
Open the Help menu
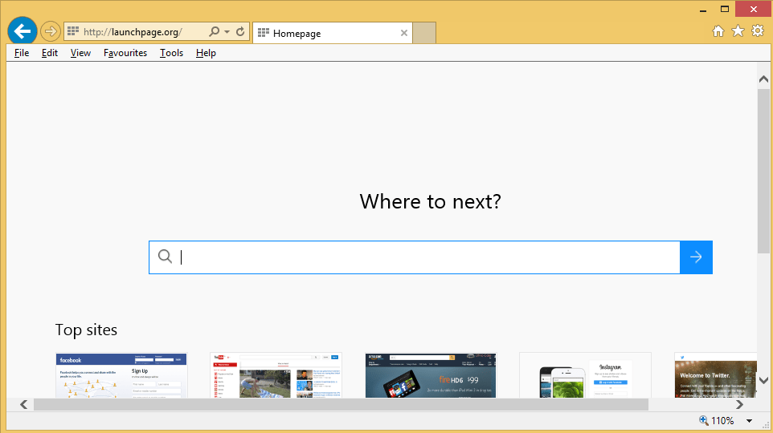point(206,53)
